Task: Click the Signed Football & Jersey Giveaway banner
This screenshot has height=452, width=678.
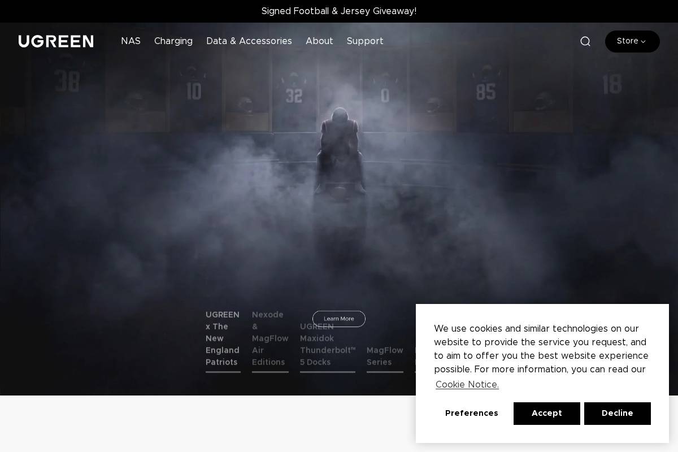Action: (x=339, y=11)
